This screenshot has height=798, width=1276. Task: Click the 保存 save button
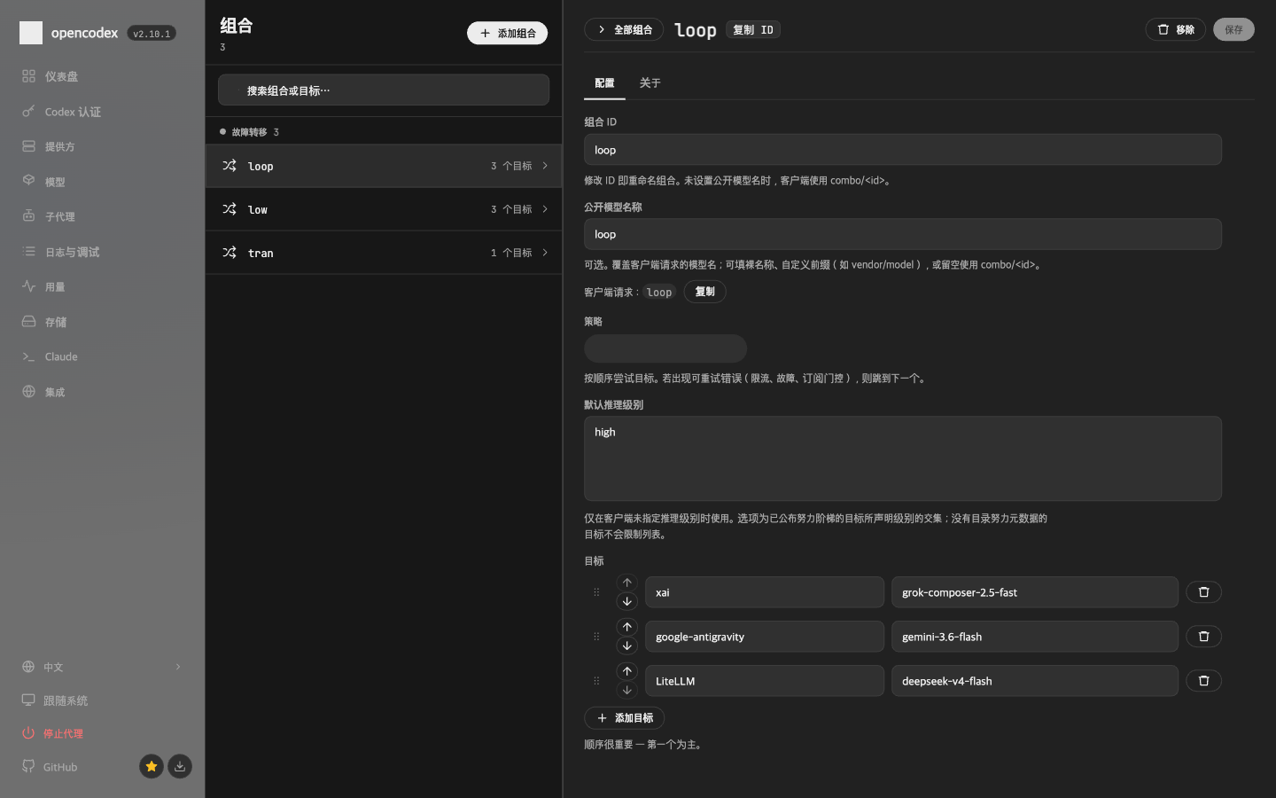click(x=1233, y=29)
